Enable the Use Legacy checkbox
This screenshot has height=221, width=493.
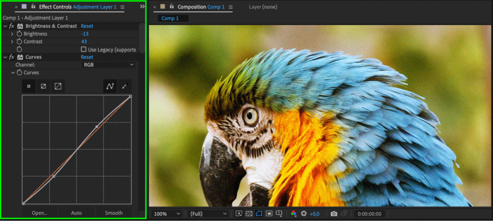(84, 49)
